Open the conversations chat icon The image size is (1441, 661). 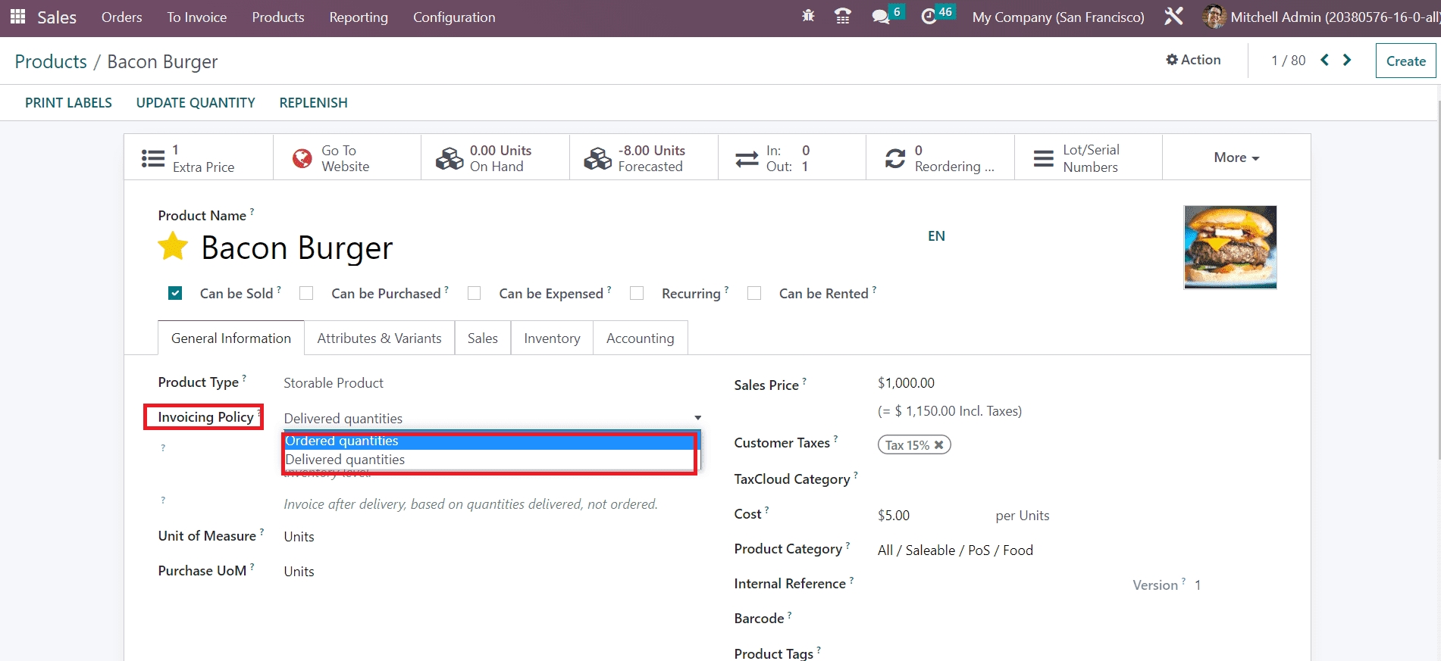tap(880, 17)
